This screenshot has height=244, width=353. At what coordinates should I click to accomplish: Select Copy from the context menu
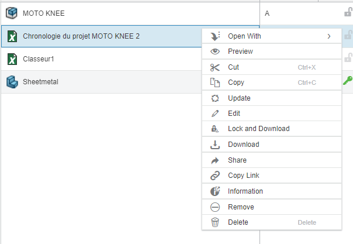236,83
